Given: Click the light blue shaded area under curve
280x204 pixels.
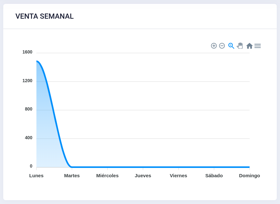Looking at the screenshot, I should pyautogui.click(x=45, y=129).
